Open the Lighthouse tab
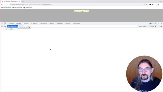Screen dimensions: 163x92 (x=76, y=24)
